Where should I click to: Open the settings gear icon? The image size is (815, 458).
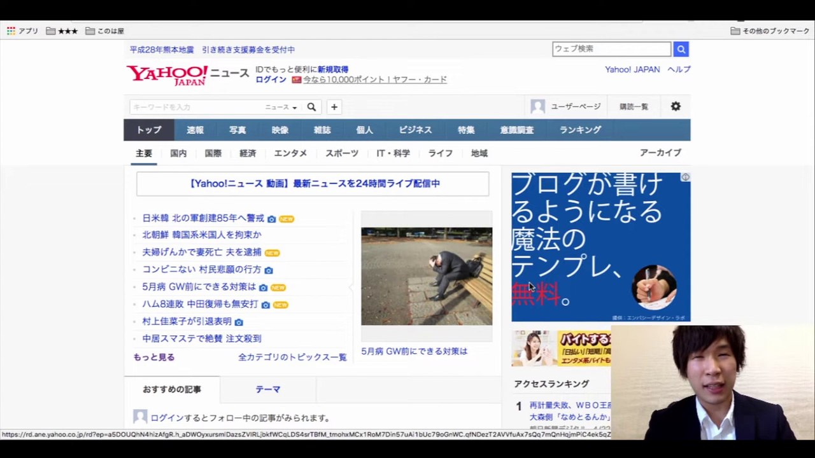pyautogui.click(x=676, y=106)
